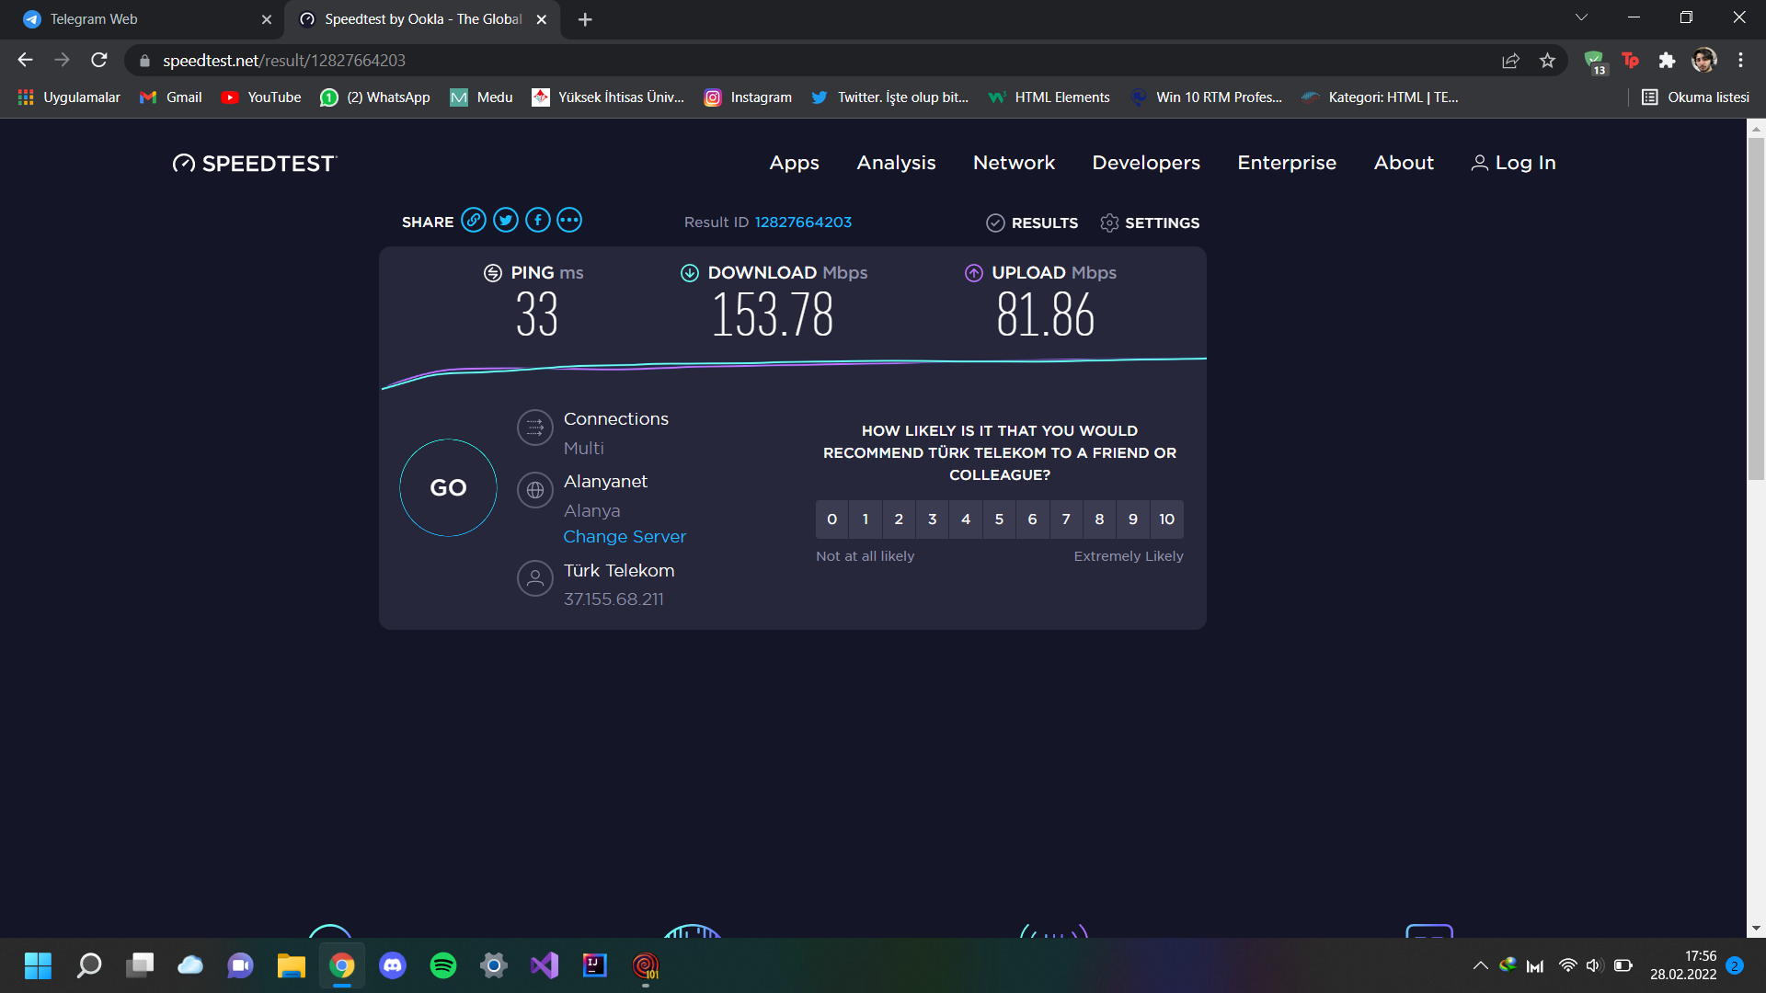Viewport: 1766px width, 993px height.
Task: Rate recommendation score 3
Action: point(933,519)
